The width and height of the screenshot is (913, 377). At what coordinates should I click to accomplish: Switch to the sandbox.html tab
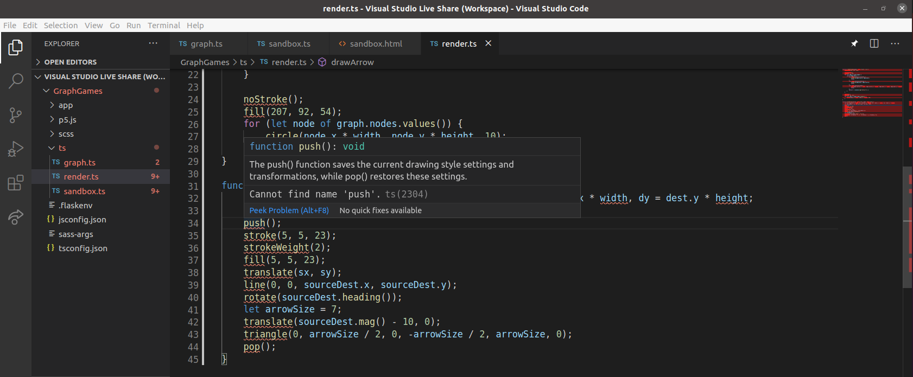376,43
